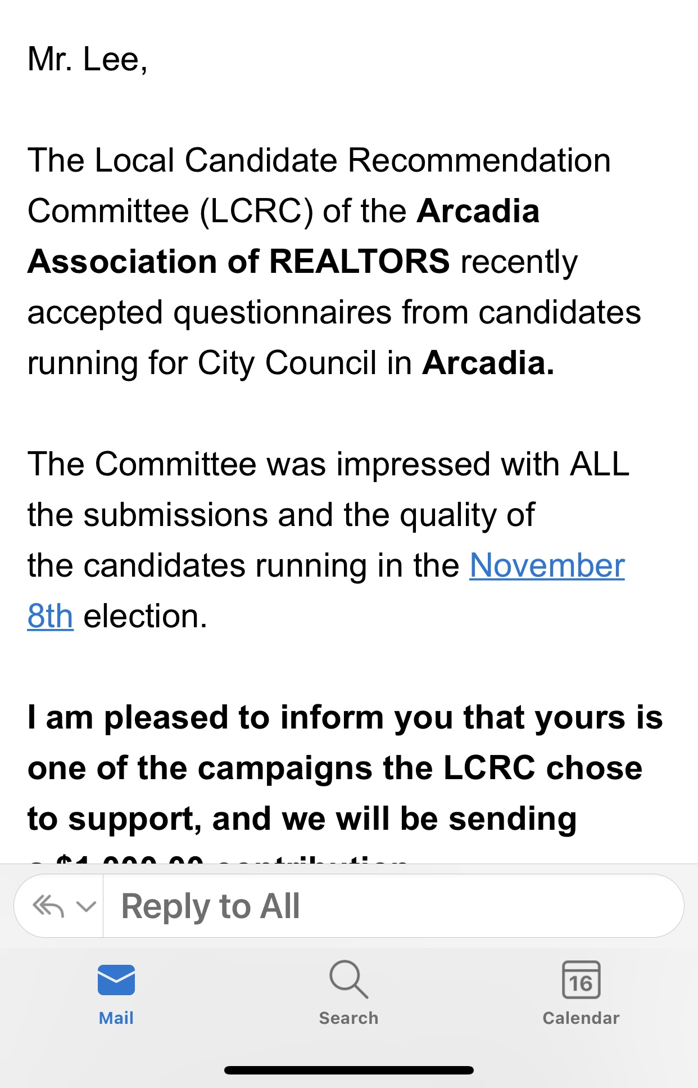This screenshot has height=1088, width=698.
Task: Select the Mail tab label
Action: tap(116, 1018)
